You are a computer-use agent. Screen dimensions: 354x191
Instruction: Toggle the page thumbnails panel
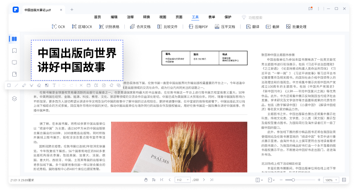tap(15, 38)
